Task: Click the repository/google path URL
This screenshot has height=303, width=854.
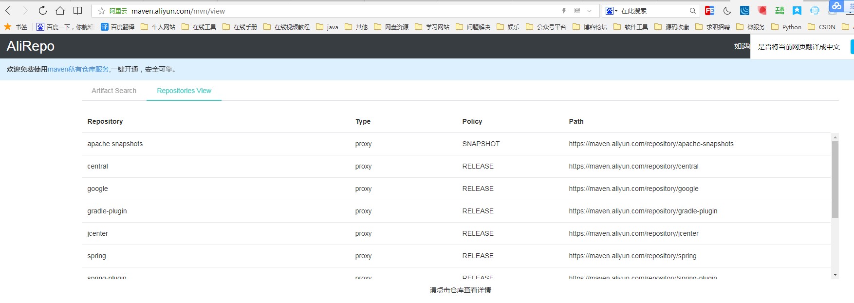Action: coord(633,189)
